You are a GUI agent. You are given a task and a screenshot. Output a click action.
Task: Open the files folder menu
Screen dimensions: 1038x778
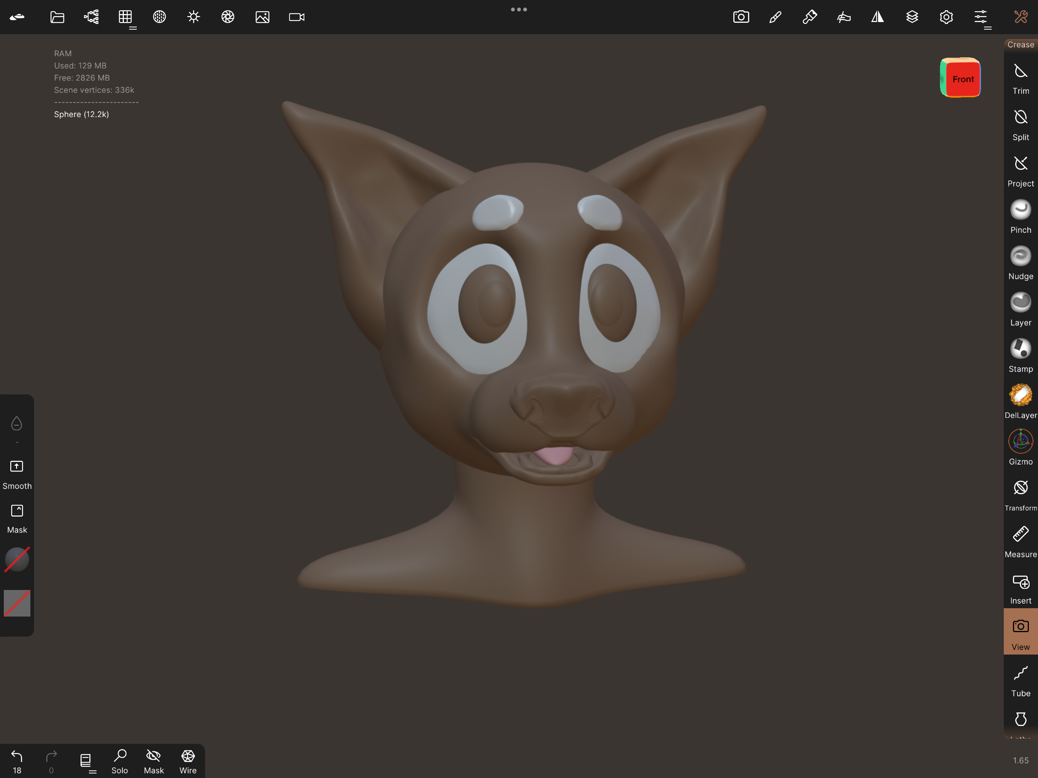coord(57,17)
